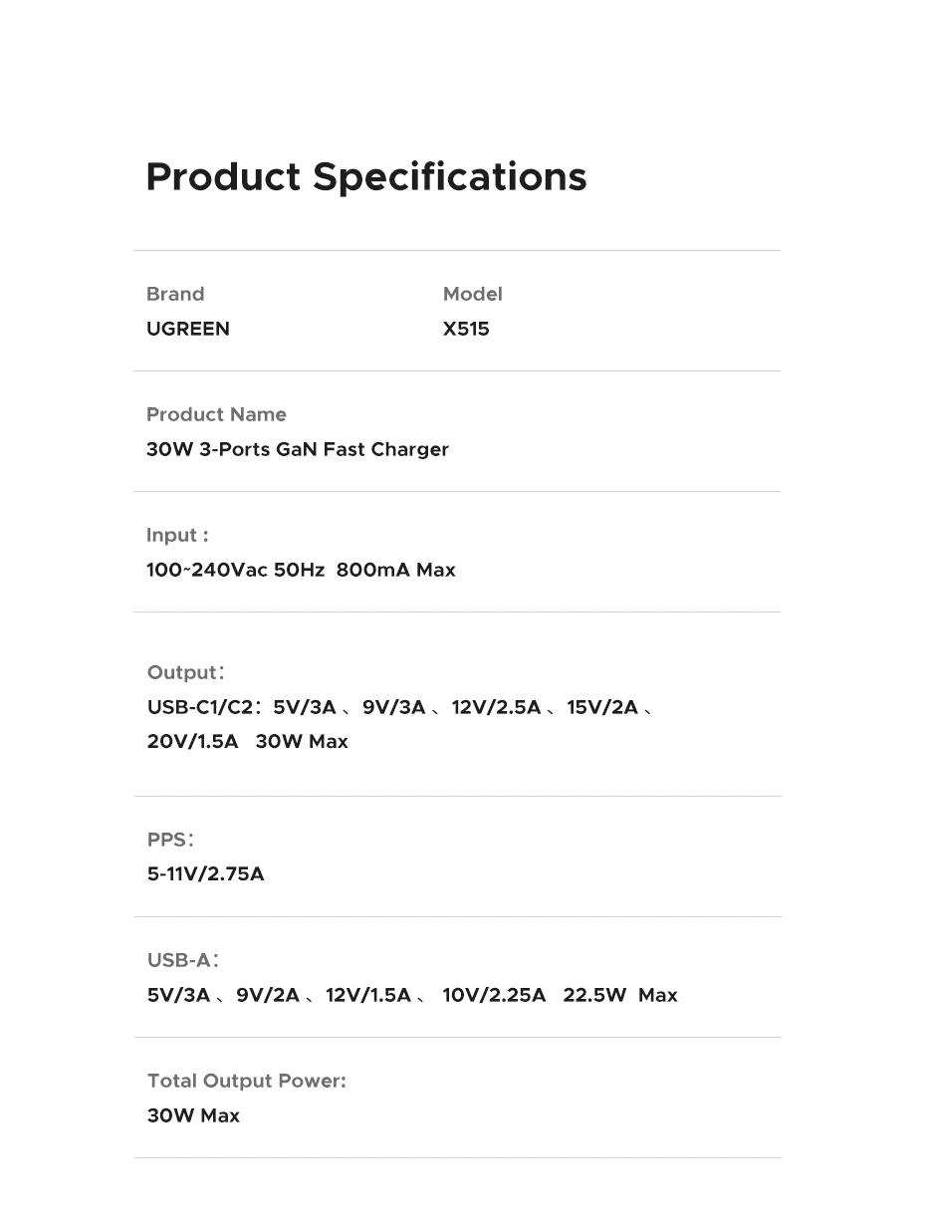
Task: Select the X515 model number
Action: coord(466,329)
